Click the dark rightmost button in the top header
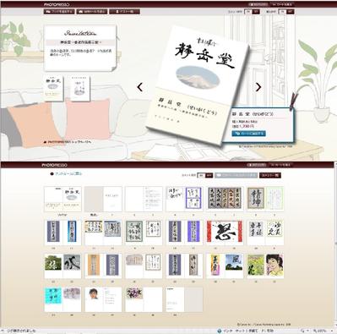This screenshot has width=337, height=334. (x=282, y=4)
